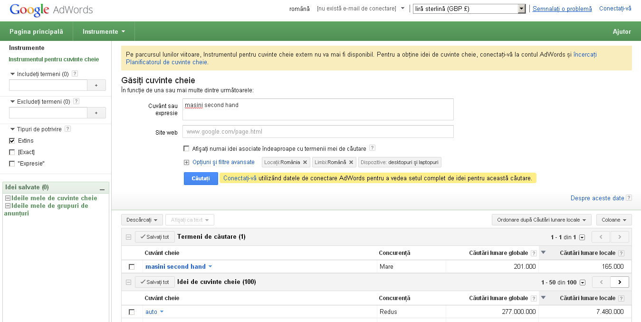Go to previous page of keyword ideas
The width and height of the screenshot is (641, 322).
tap(601, 282)
